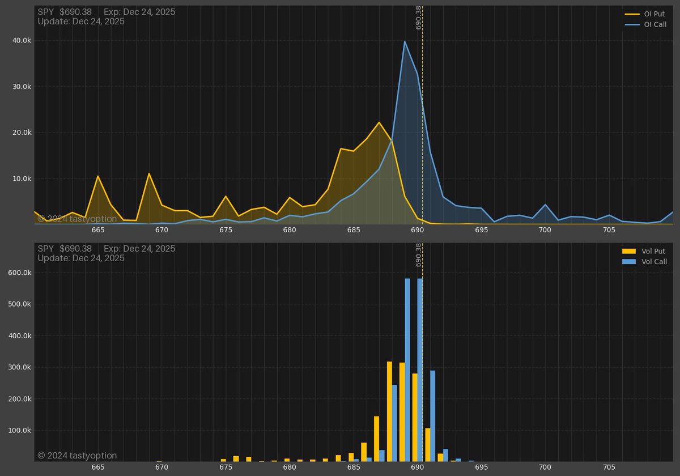The width and height of the screenshot is (680, 476).
Task: Select the yellow Vol Put bar at strike 690
Action: pyautogui.click(x=415, y=417)
